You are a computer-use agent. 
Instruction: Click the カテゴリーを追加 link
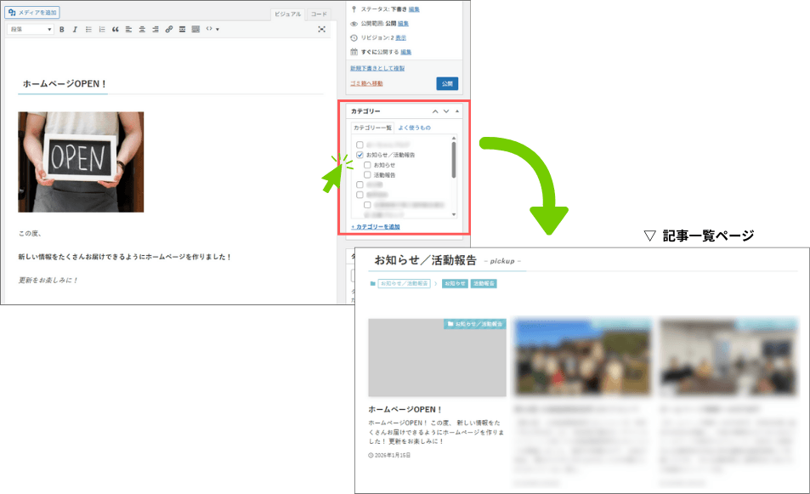point(375,227)
